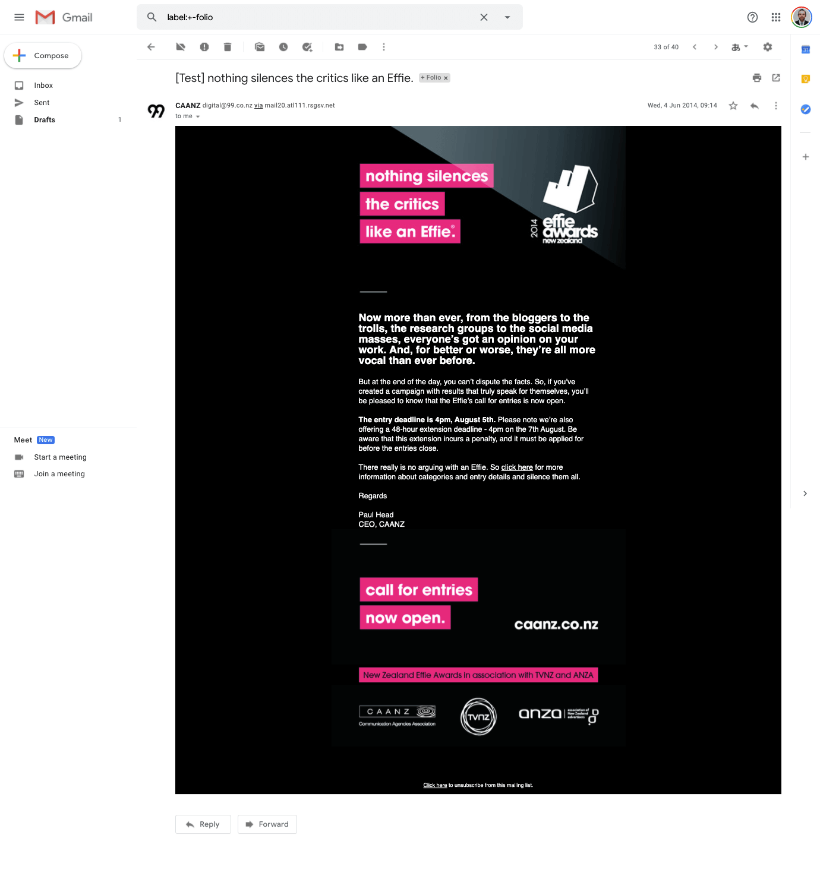Click the 'call for entries' pink banner
Screen dimensions: 820x873
coord(419,590)
